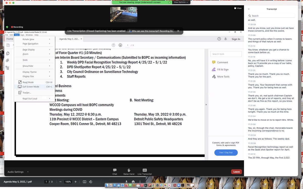Open the Read Out Loud submenu
This screenshot has height=189, width=303.
click(x=35, y=99)
